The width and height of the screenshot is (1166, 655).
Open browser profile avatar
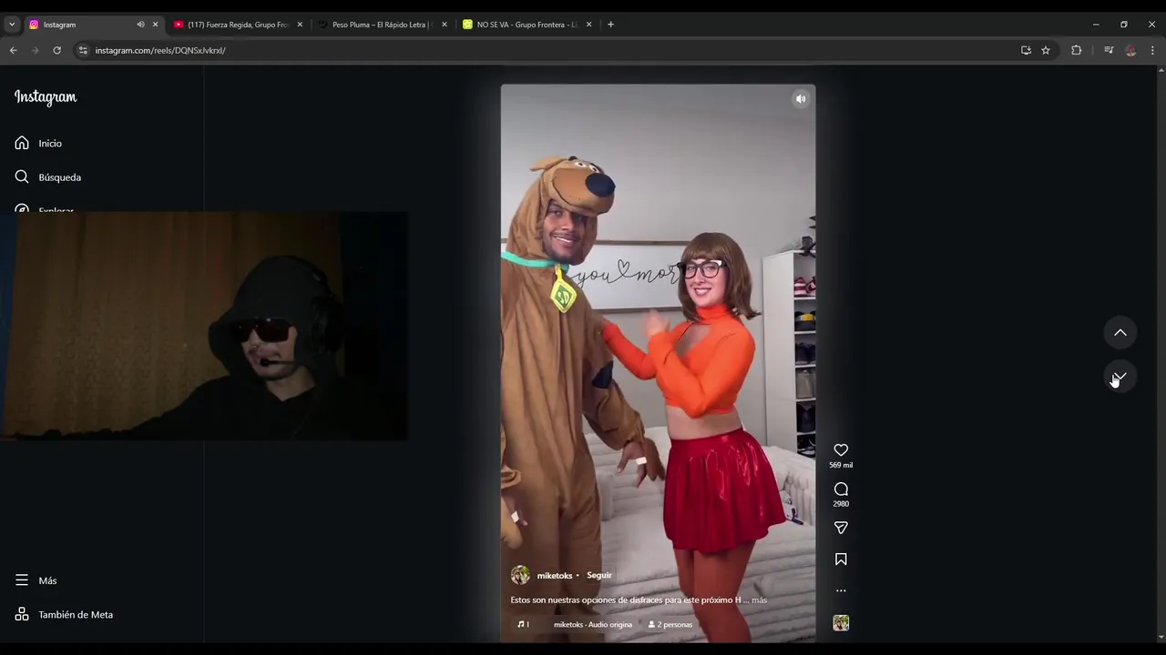point(1130,50)
